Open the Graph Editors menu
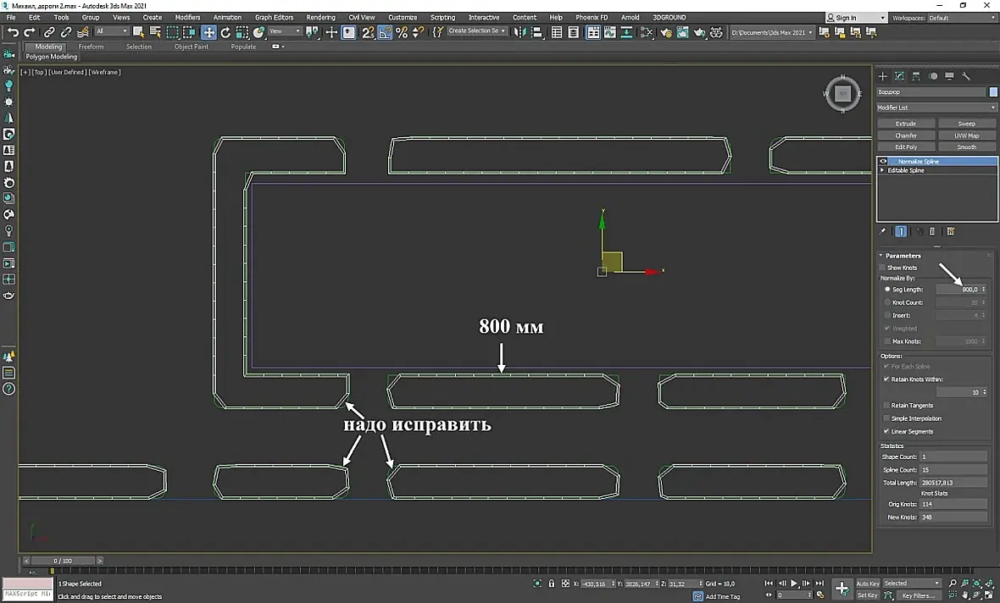Viewport: 1000px width, 603px height. (x=274, y=17)
